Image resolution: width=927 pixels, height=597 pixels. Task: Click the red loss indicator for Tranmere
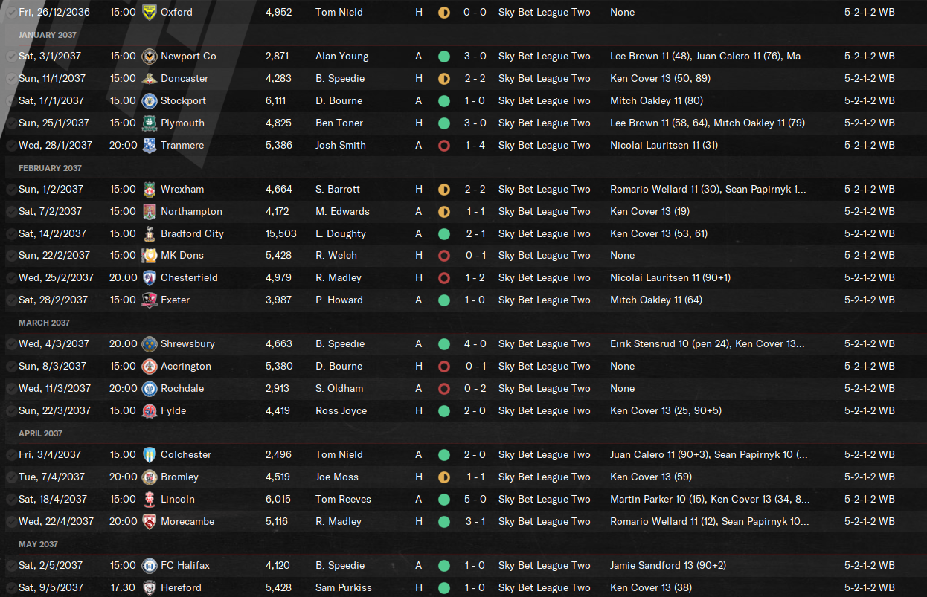(x=444, y=146)
